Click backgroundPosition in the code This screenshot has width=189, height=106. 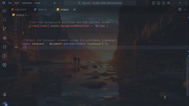click(75, 26)
